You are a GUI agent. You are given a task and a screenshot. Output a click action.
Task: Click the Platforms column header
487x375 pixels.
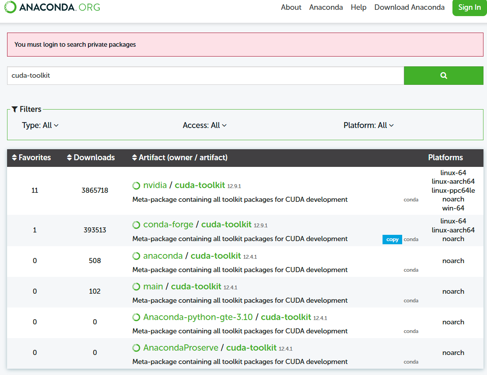[445, 157]
